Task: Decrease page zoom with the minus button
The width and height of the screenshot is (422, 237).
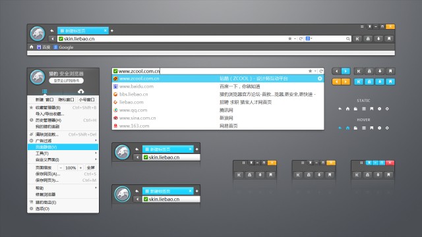Action: [x=61, y=168]
